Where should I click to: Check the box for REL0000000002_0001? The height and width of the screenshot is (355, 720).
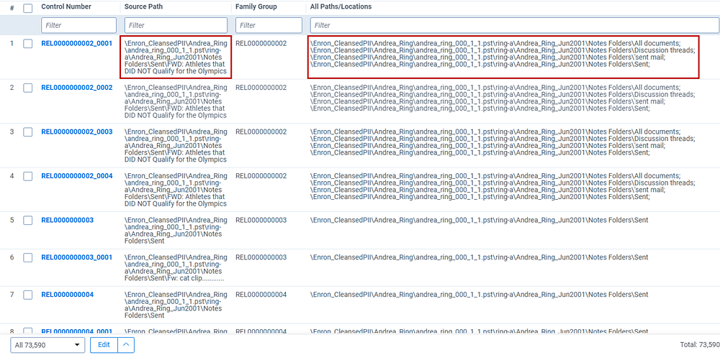(x=27, y=44)
